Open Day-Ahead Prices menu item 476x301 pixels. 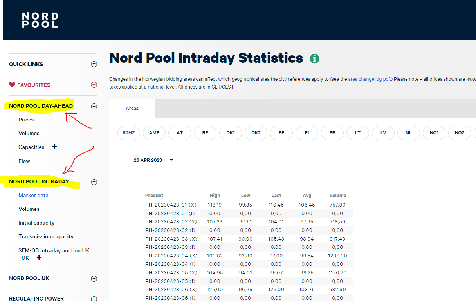pyautogui.click(x=26, y=120)
